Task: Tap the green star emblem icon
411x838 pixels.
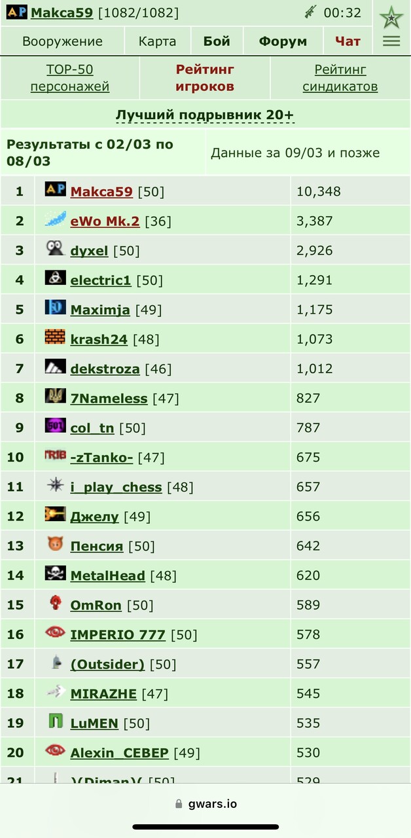Action: [x=391, y=16]
